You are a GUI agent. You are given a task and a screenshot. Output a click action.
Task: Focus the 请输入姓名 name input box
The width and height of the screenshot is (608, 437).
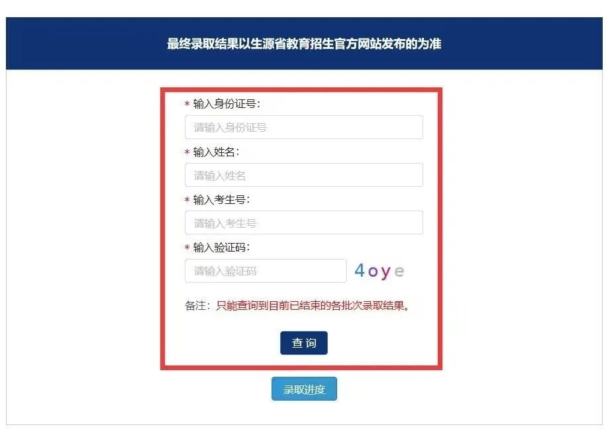(x=303, y=175)
